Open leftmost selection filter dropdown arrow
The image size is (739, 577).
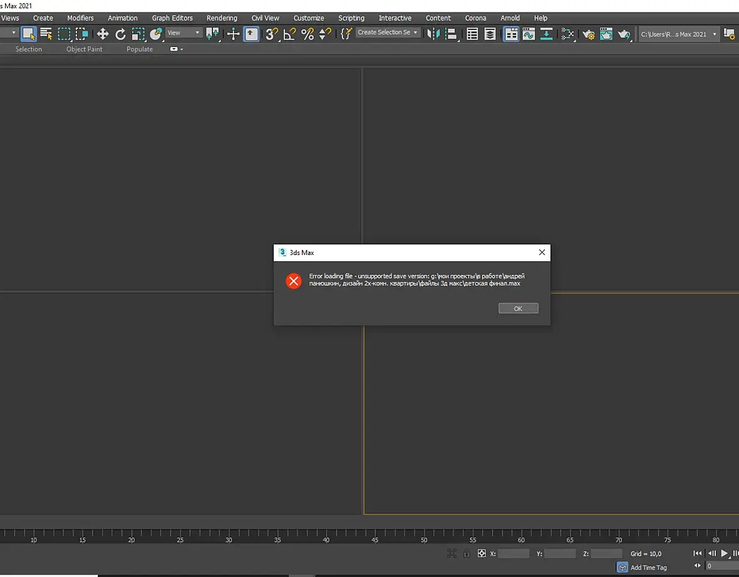14,33
